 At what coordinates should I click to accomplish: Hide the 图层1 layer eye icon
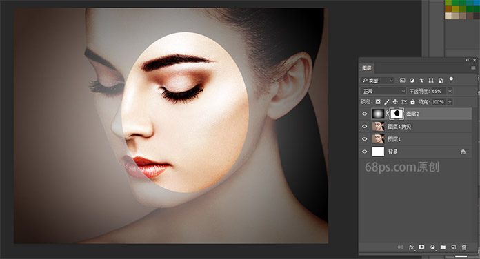(x=365, y=139)
